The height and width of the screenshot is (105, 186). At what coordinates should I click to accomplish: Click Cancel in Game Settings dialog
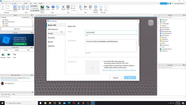[x=115, y=78]
